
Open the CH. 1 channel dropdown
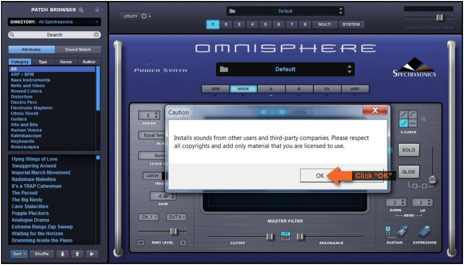149,217
